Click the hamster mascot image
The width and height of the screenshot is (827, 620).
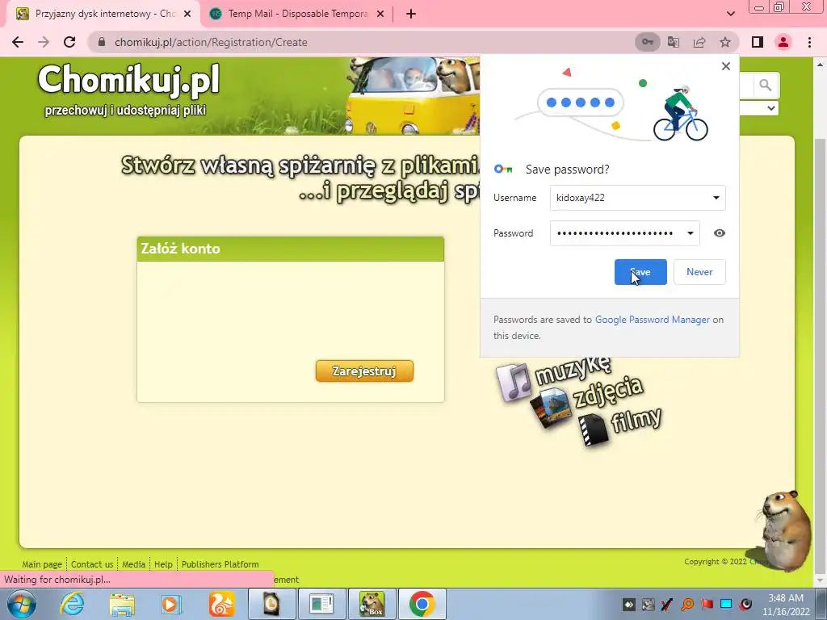coord(784,530)
